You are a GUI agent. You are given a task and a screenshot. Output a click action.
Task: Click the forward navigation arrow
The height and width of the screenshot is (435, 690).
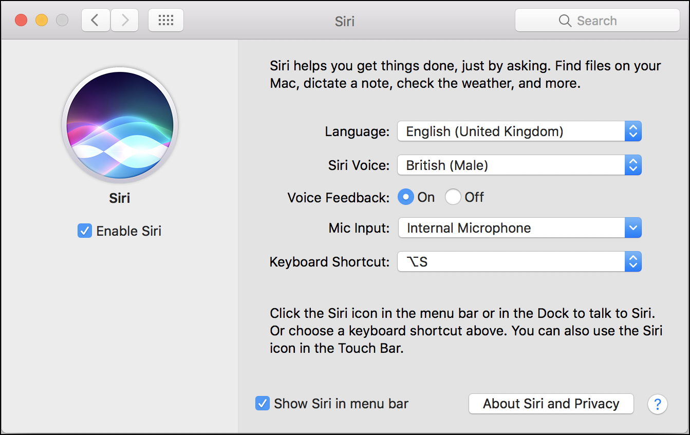coord(124,20)
